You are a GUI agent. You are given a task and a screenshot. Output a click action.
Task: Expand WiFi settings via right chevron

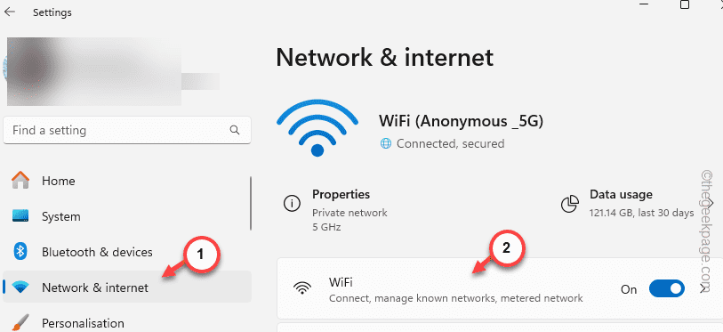pyautogui.click(x=703, y=289)
